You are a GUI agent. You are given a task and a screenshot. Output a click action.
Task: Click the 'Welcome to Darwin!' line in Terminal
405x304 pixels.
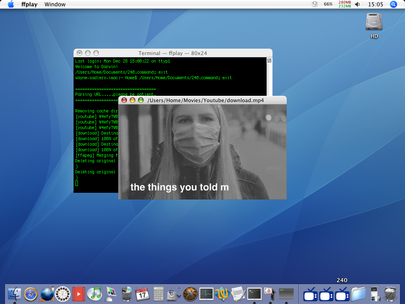97,66
